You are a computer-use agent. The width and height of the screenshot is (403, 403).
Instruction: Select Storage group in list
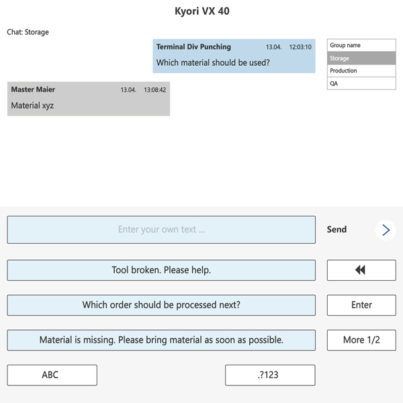point(361,58)
